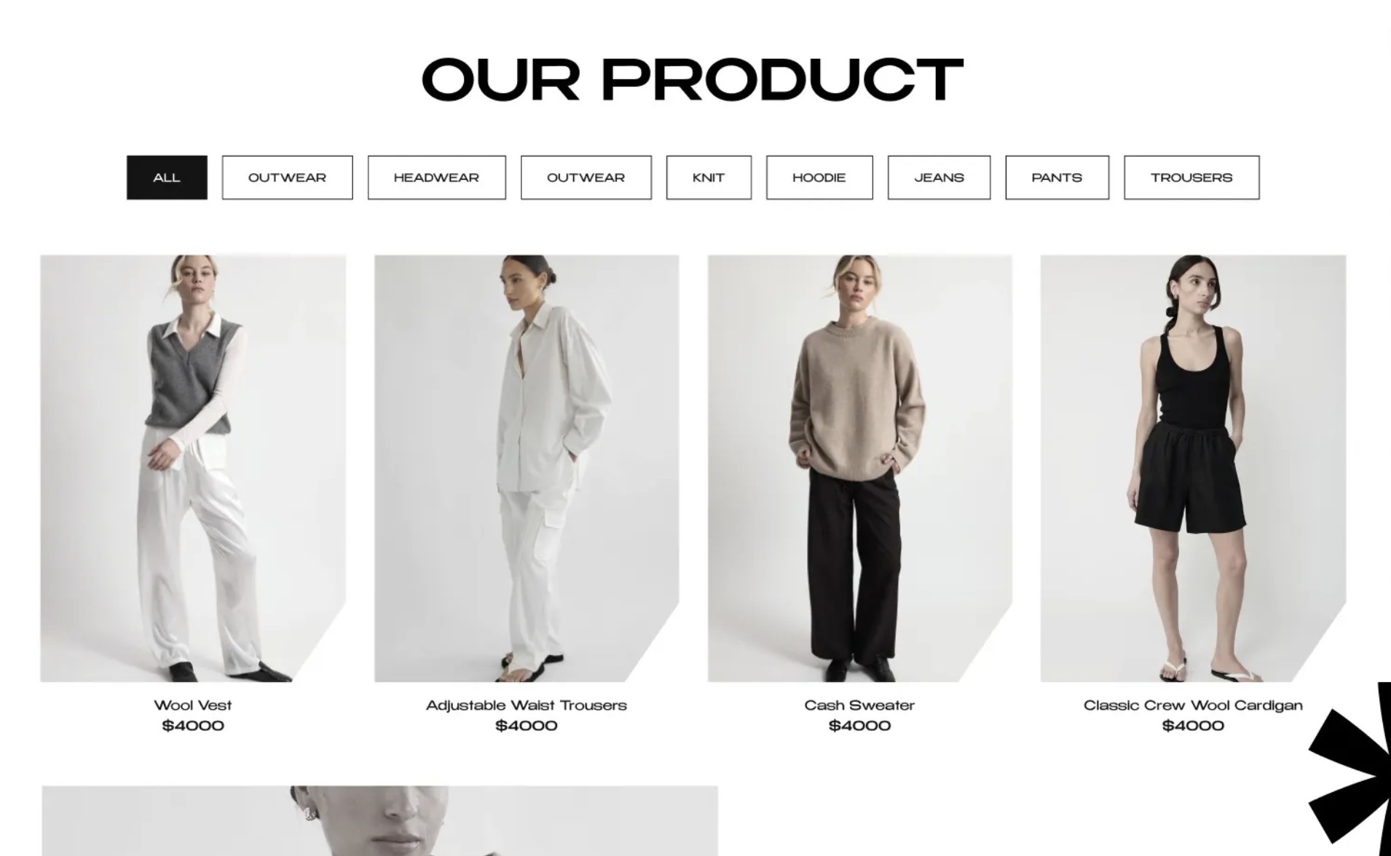Click the black asterisk star icon
This screenshot has width=1391, height=856.
(1351, 769)
